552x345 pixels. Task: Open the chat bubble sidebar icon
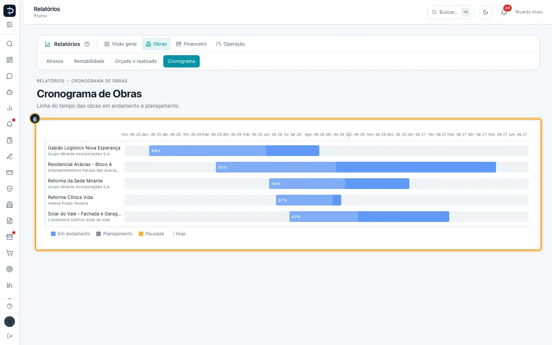10,76
